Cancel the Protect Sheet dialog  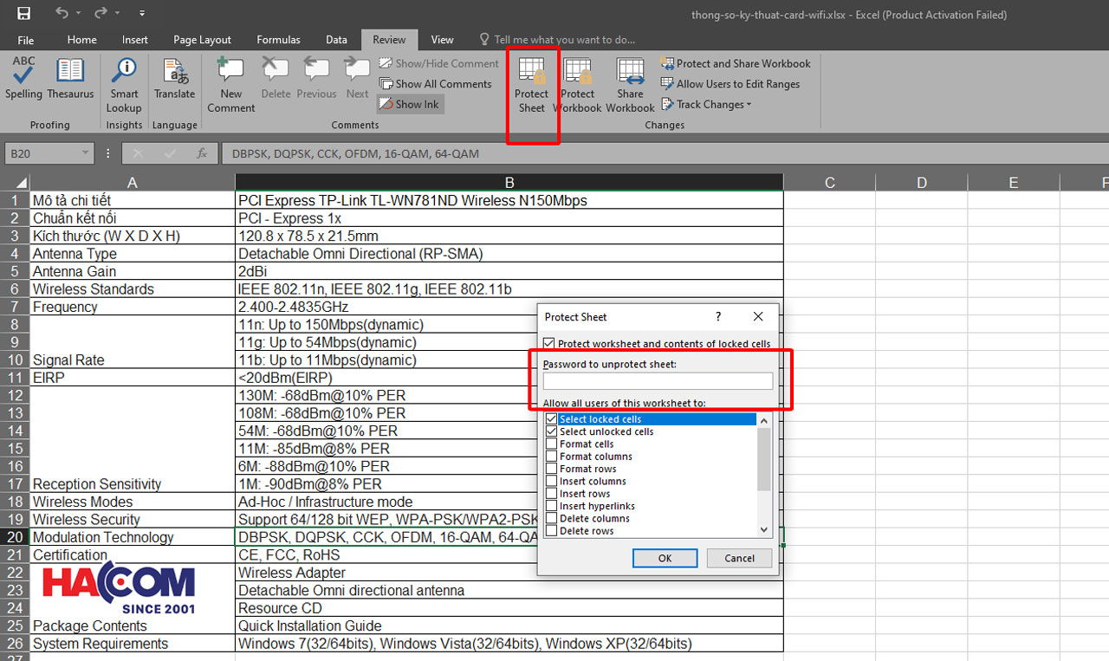739,558
